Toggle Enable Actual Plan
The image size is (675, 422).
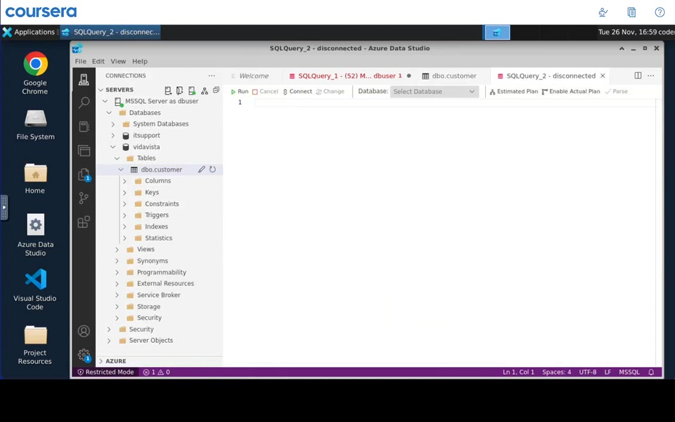[x=571, y=91]
